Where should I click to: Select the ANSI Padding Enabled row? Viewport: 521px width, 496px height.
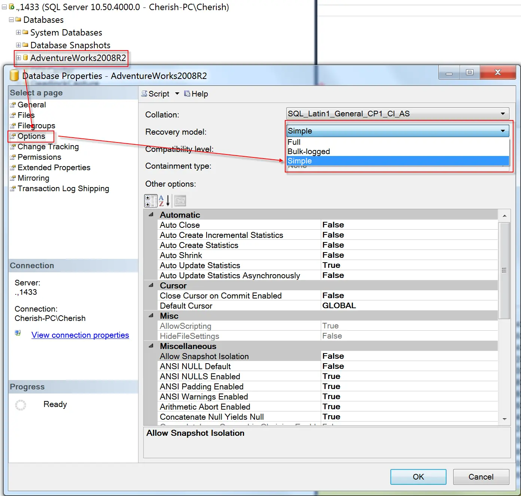[328, 386]
